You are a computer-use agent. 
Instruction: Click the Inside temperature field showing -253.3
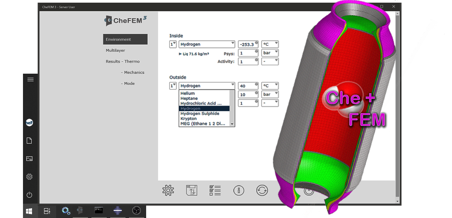tap(248, 44)
